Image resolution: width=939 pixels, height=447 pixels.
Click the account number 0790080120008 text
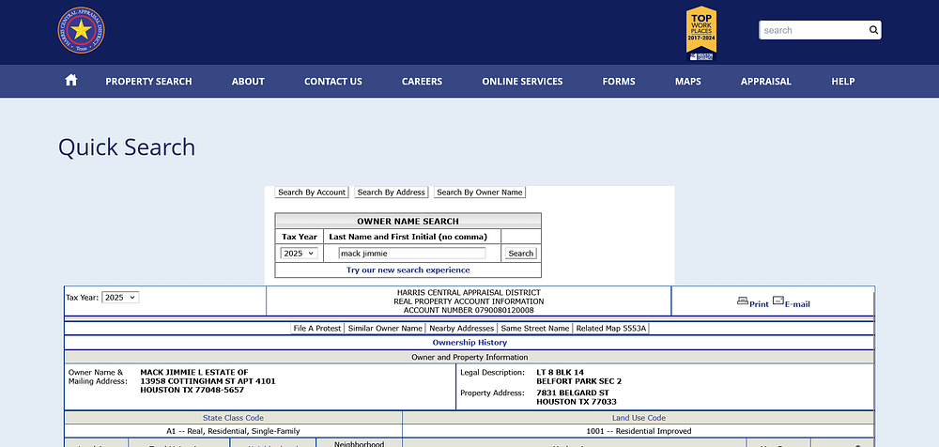click(x=469, y=311)
